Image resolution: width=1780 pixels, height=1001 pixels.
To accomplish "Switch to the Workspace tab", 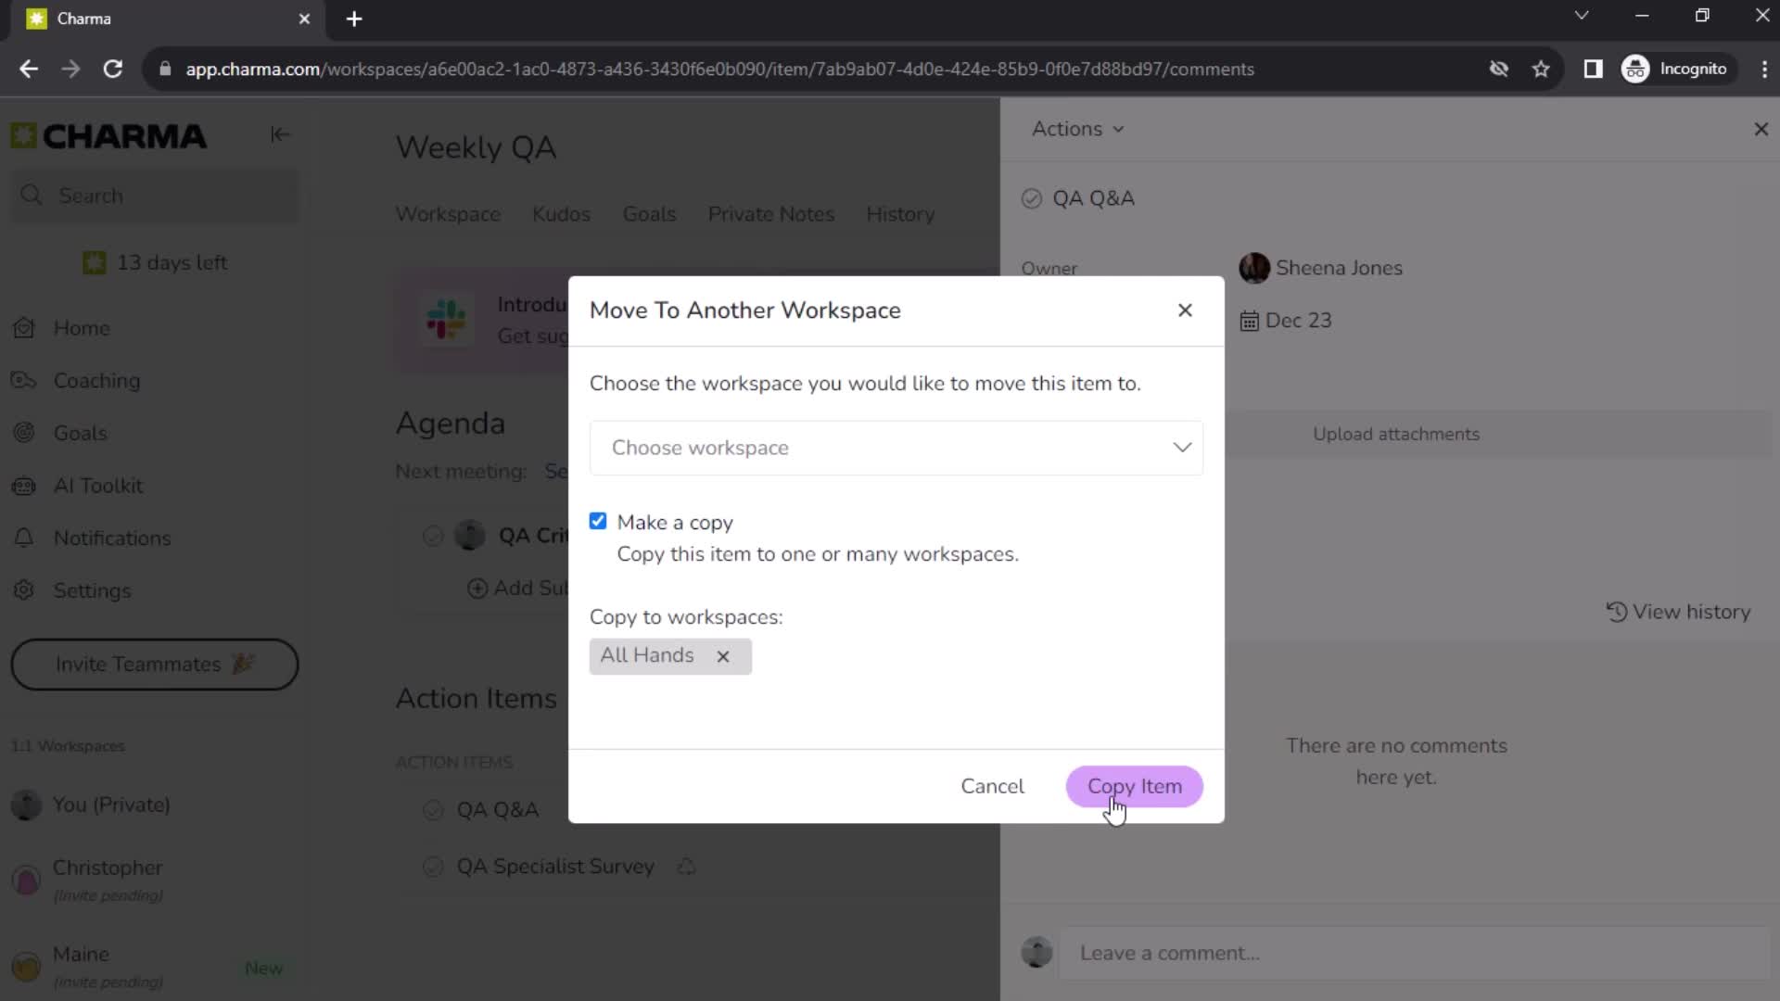I will (448, 214).
